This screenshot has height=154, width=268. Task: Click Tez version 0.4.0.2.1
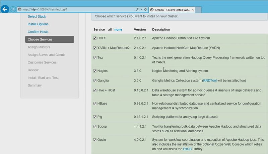(x=140, y=57)
